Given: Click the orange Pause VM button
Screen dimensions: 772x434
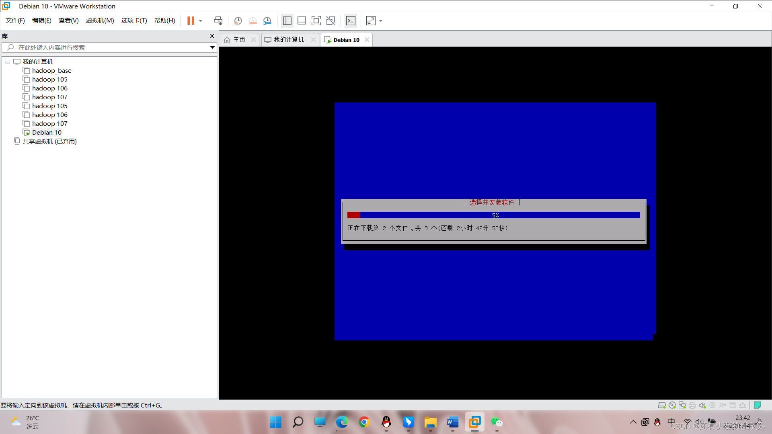Looking at the screenshot, I should (191, 20).
